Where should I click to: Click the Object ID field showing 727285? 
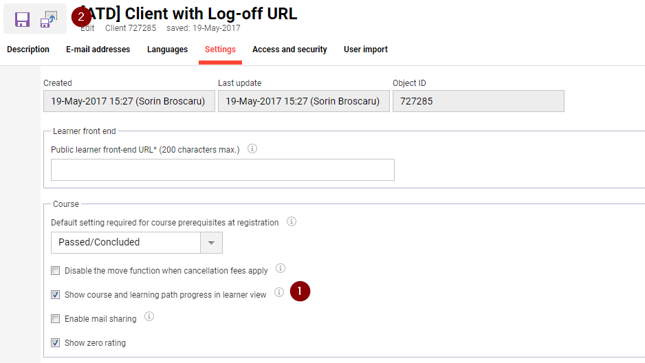coord(478,101)
